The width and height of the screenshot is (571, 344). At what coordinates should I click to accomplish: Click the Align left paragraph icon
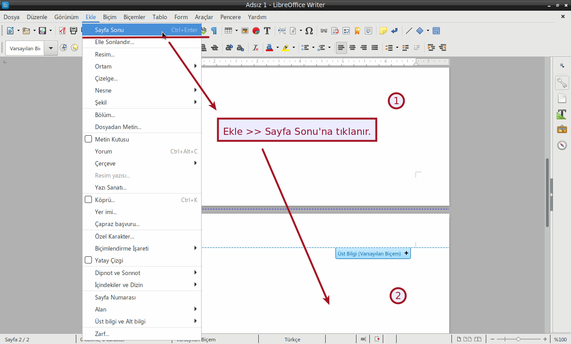[341, 48]
